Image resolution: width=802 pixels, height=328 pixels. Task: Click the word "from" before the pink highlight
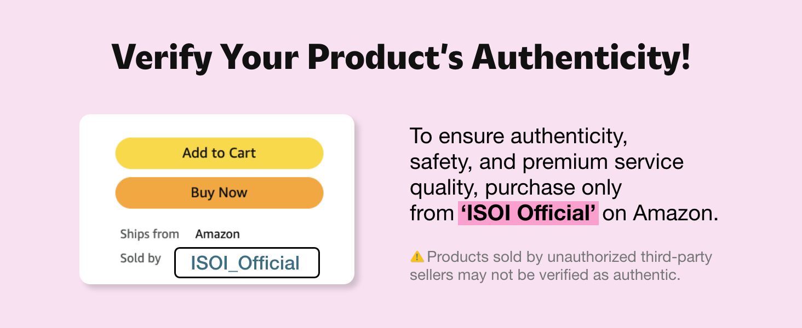tap(432, 213)
